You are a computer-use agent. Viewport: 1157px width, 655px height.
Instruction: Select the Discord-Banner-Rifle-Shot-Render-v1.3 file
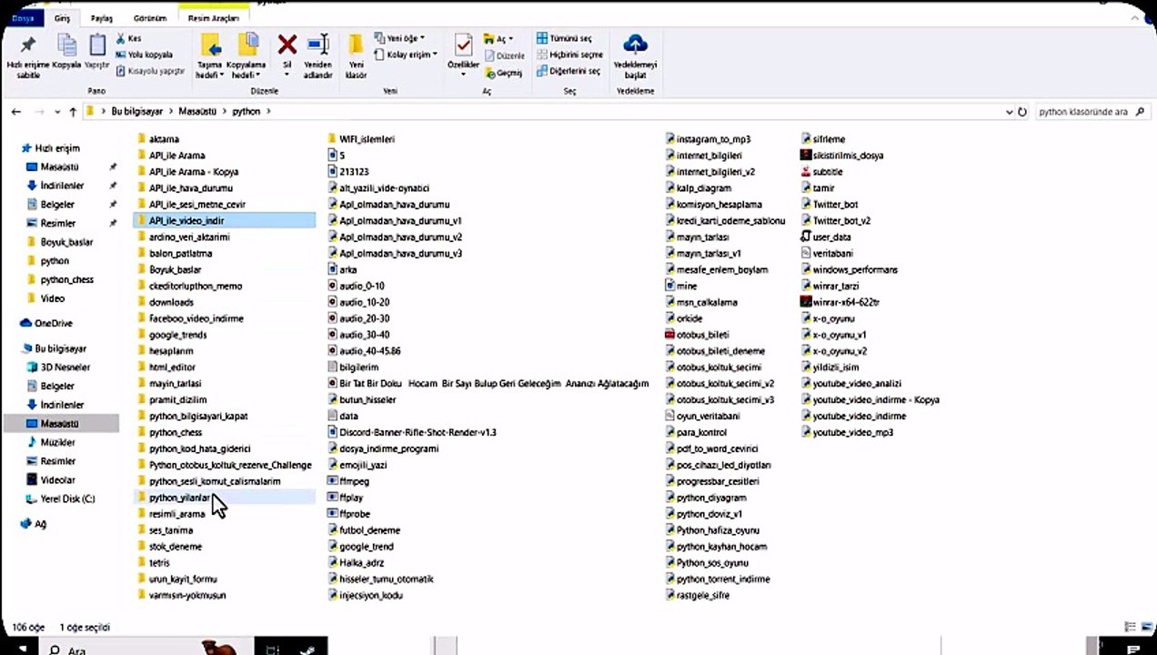click(411, 432)
